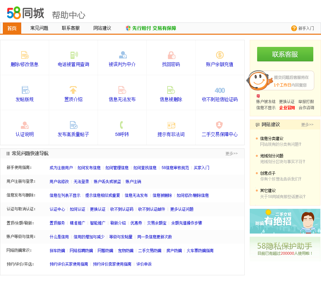Viewport: 321px width, 292px height.
Task: Expand 更多>> in 常见问题快速导航
Action: [231, 154]
